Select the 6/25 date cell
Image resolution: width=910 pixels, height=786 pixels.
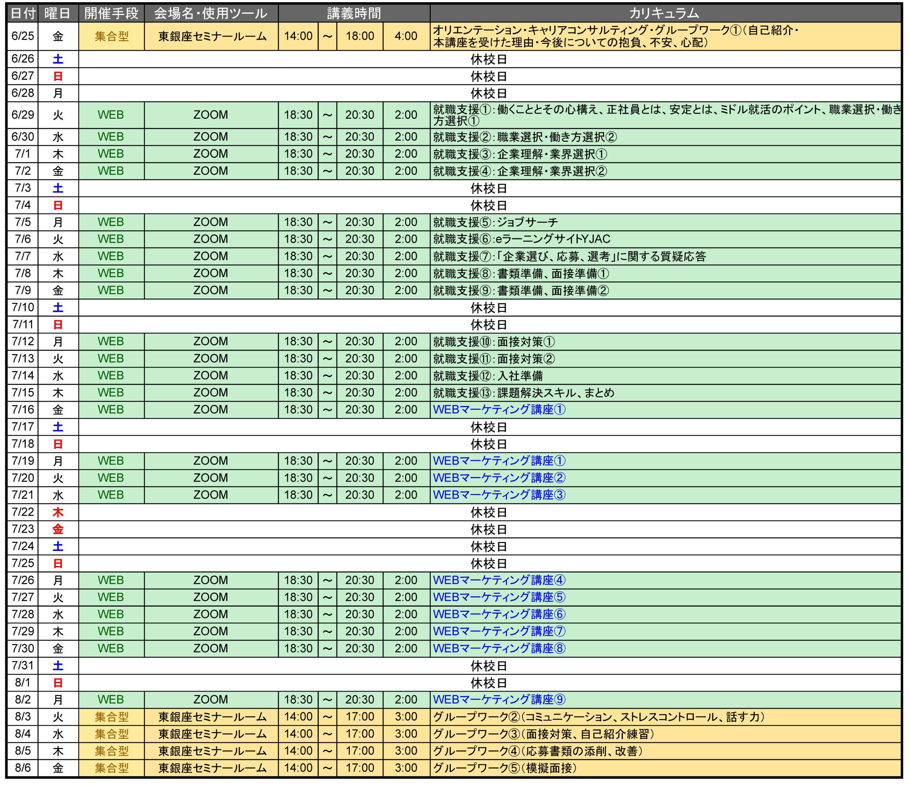tap(23, 36)
